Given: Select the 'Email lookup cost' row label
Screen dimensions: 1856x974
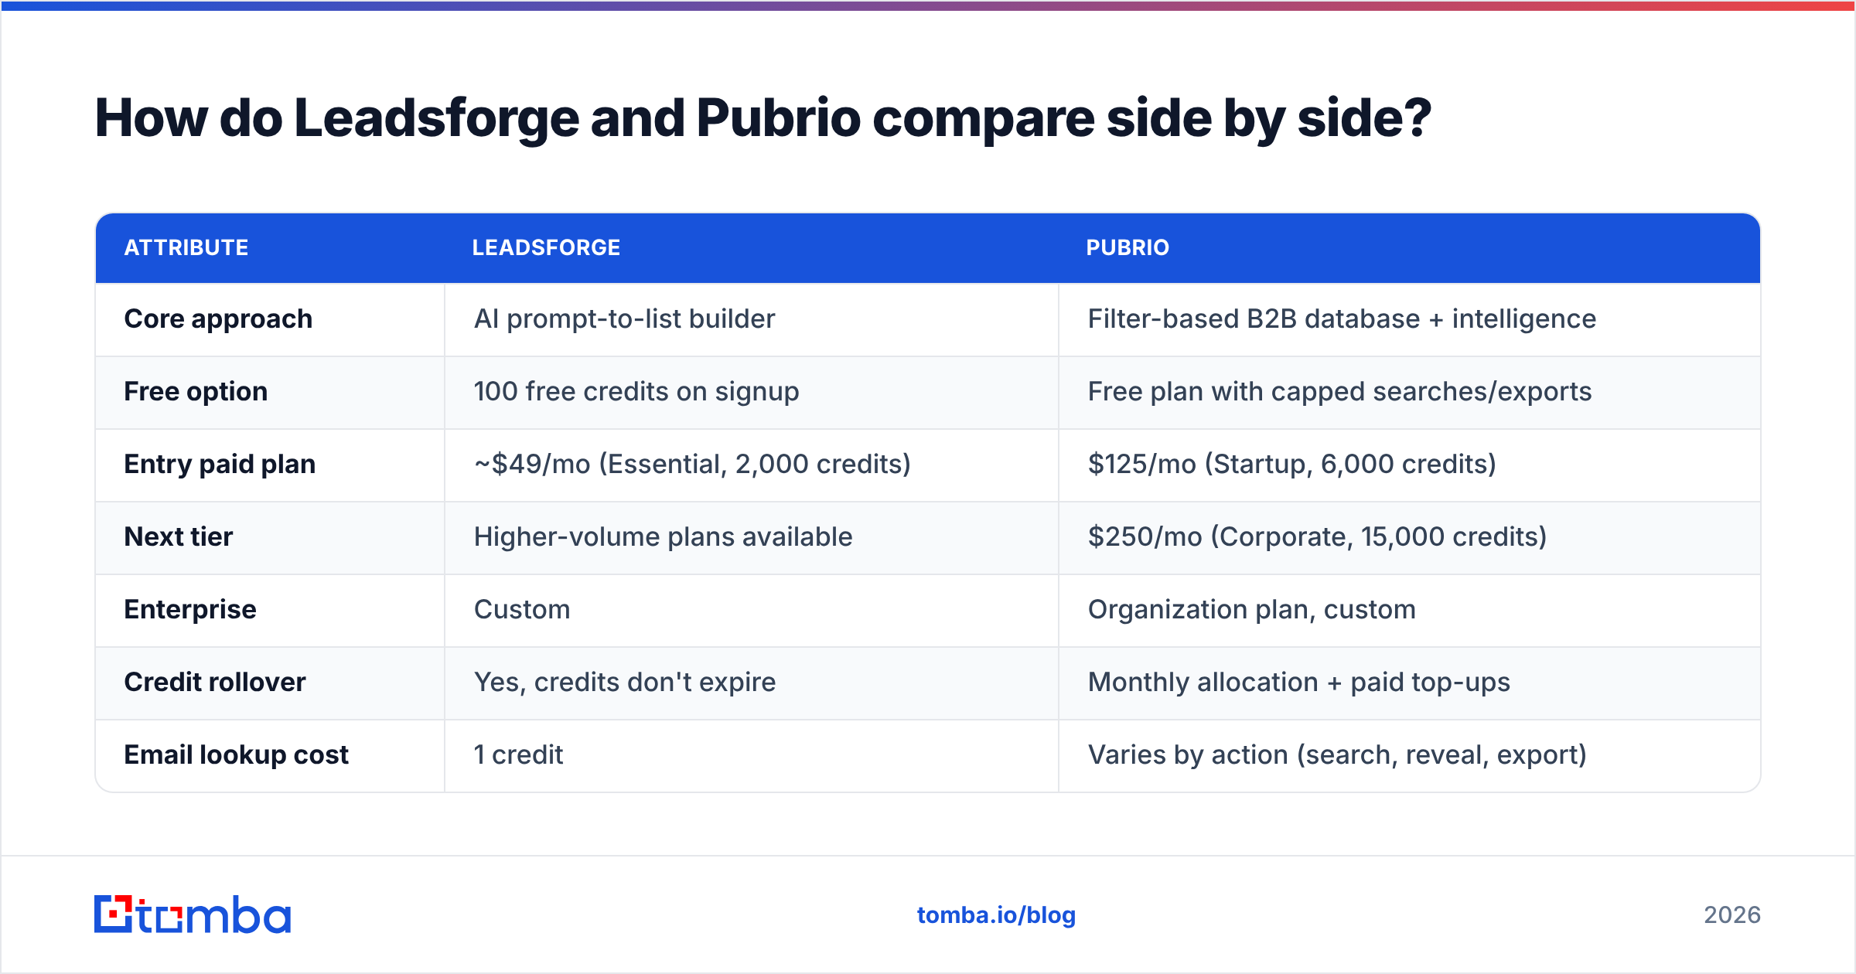Looking at the screenshot, I should pyautogui.click(x=236, y=755).
